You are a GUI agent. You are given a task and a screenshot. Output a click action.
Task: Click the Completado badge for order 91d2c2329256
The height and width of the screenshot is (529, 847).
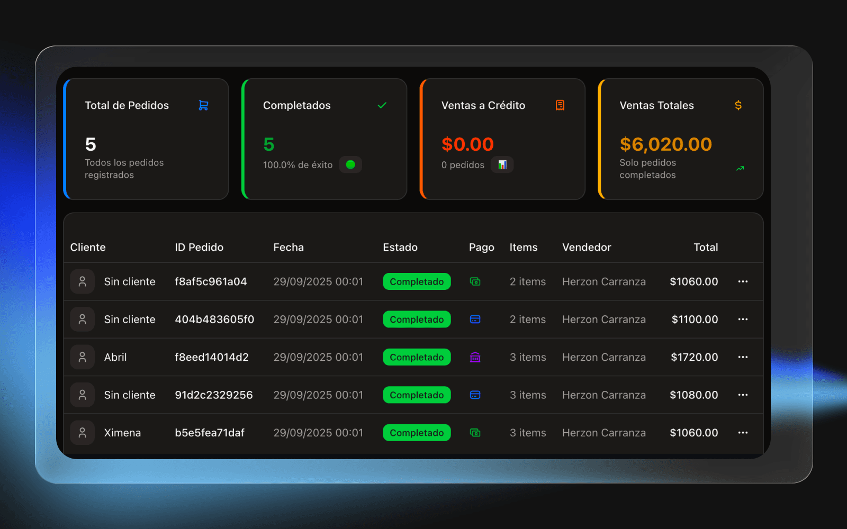click(417, 395)
